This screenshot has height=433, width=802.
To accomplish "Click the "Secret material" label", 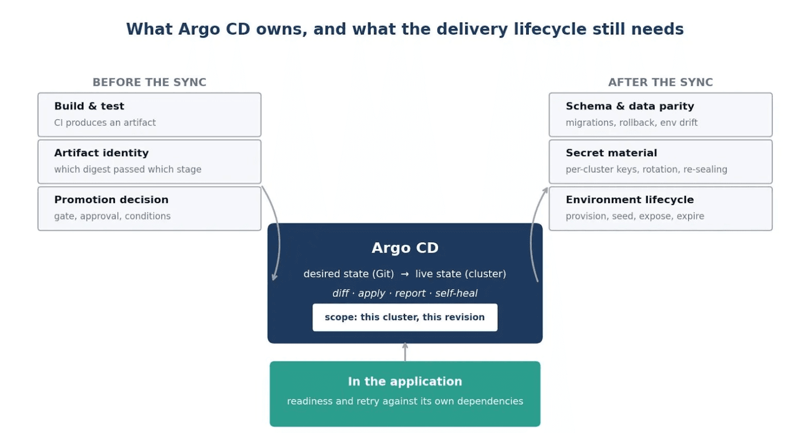I will click(611, 153).
